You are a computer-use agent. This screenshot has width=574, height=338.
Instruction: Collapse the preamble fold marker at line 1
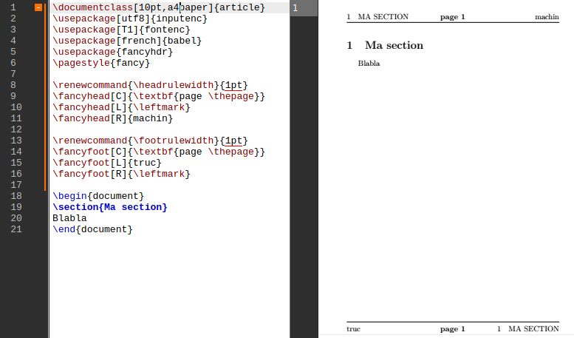coord(38,7)
